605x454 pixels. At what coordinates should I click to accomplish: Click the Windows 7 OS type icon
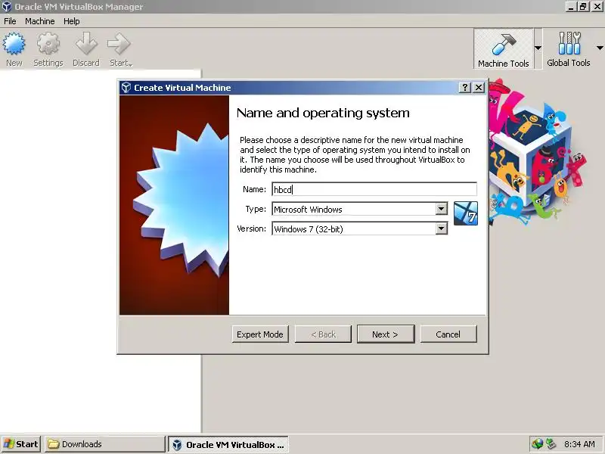point(466,213)
